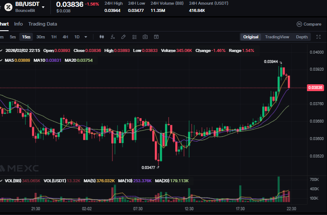
Task: Click the 24H Amount value 416.84K
Action: (x=197, y=10)
